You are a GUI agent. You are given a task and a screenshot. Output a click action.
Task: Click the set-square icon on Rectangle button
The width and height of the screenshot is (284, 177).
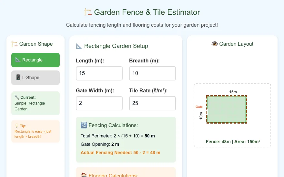coord(18,60)
